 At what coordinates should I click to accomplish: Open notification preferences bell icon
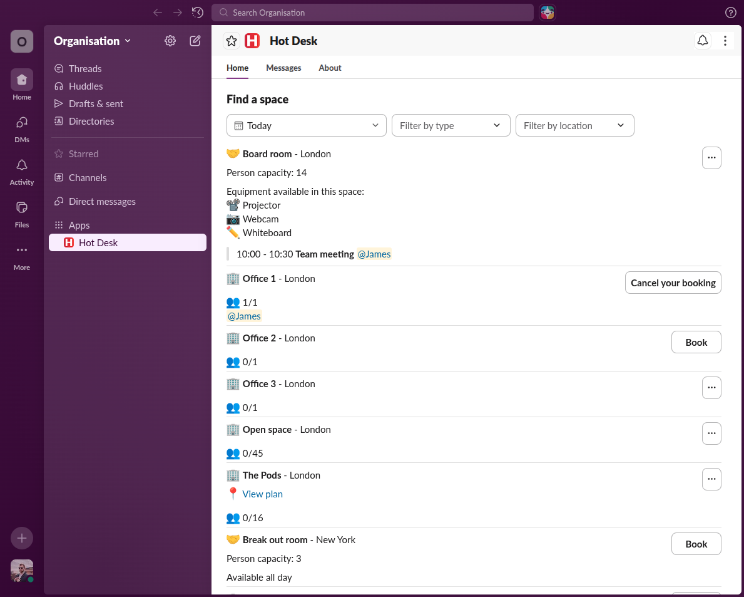702,40
